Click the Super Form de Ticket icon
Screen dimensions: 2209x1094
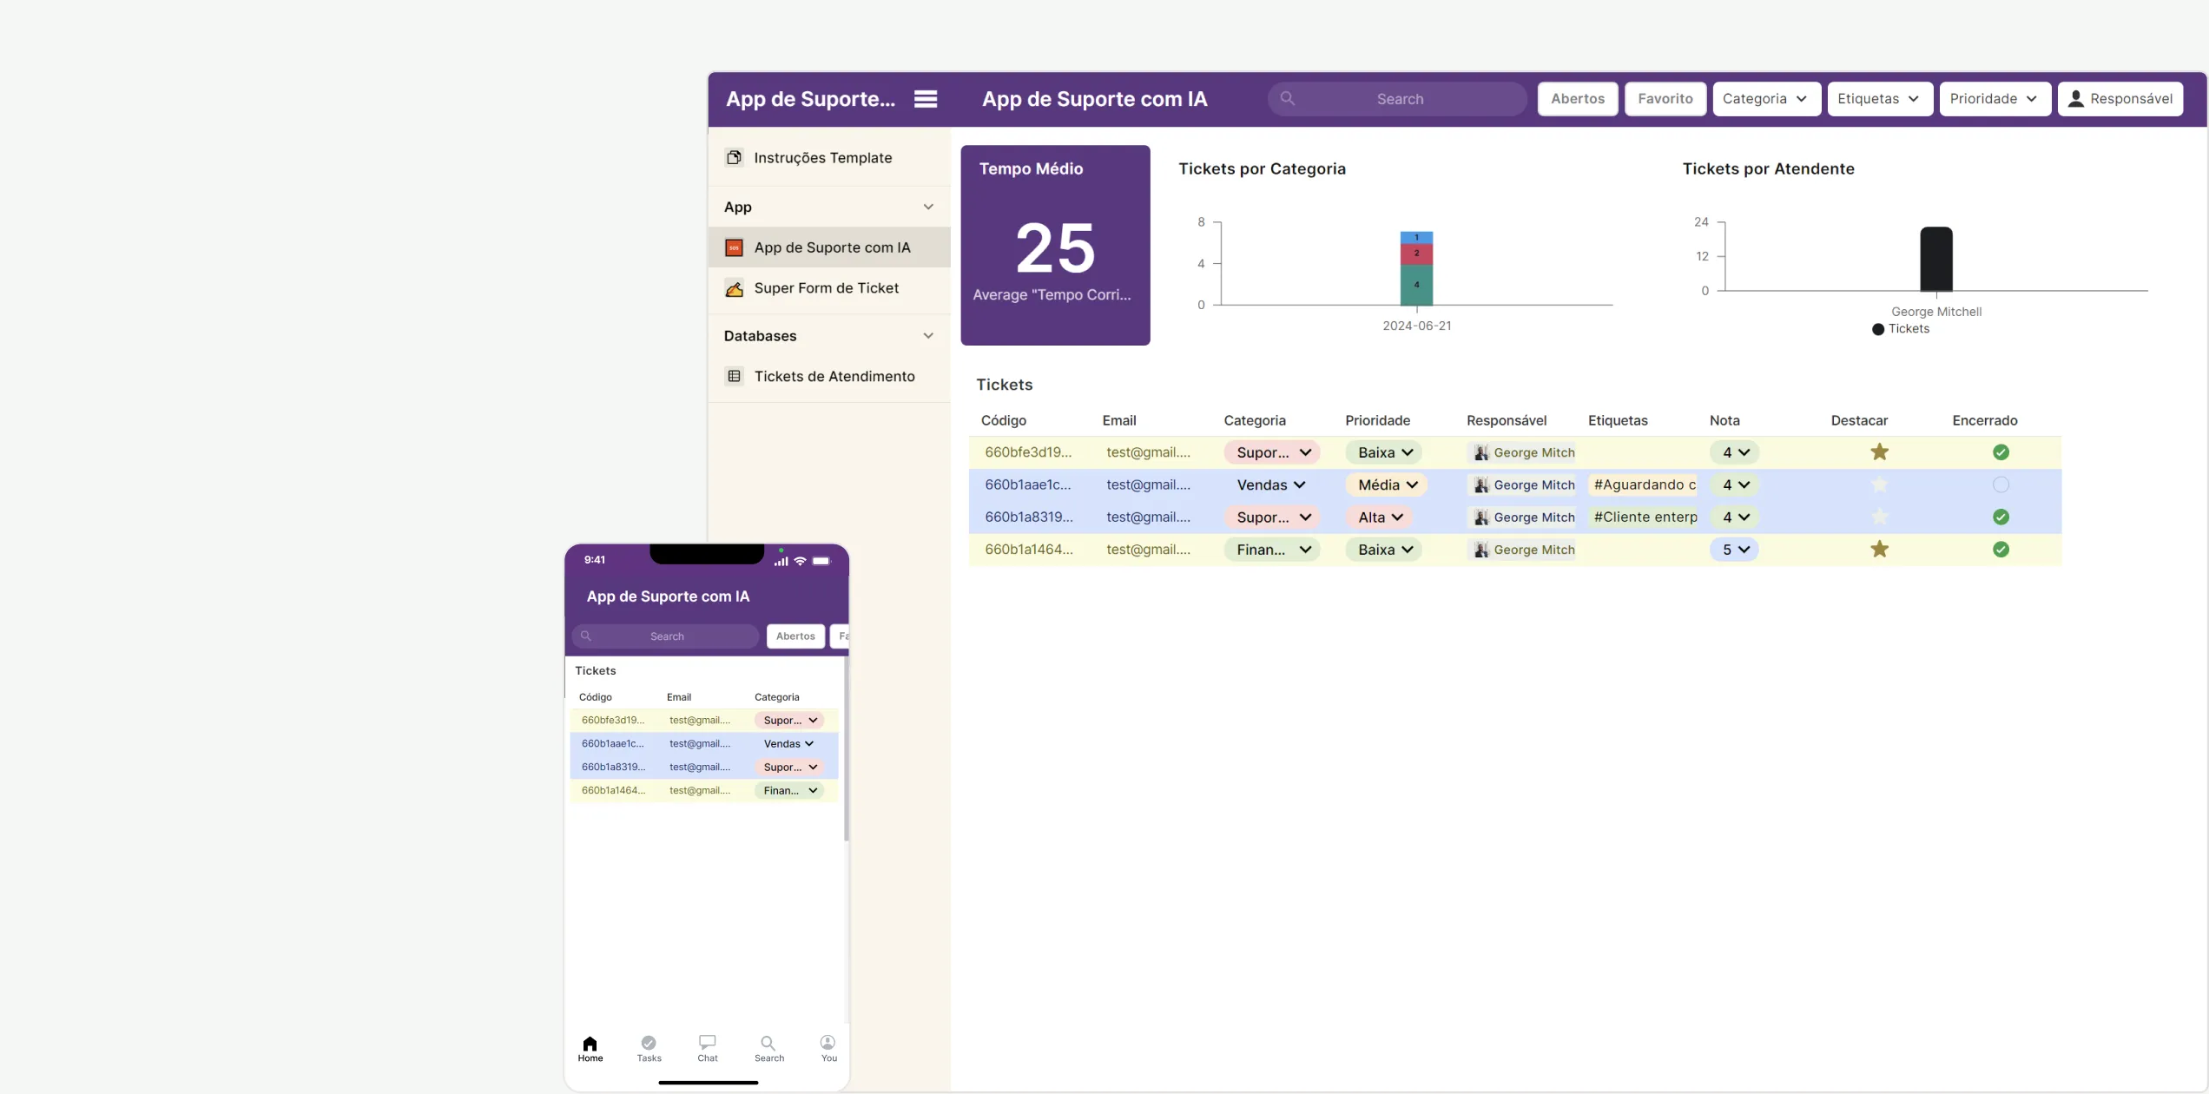[x=734, y=288]
